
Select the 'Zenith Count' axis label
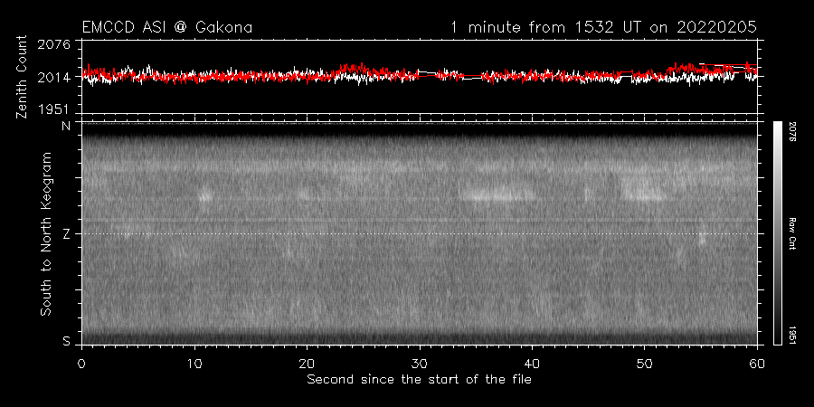pyautogui.click(x=22, y=77)
